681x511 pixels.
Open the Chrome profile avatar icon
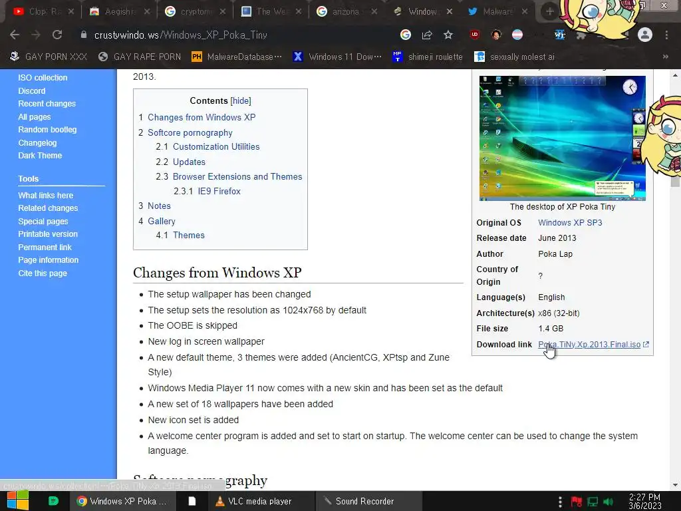coord(645,35)
